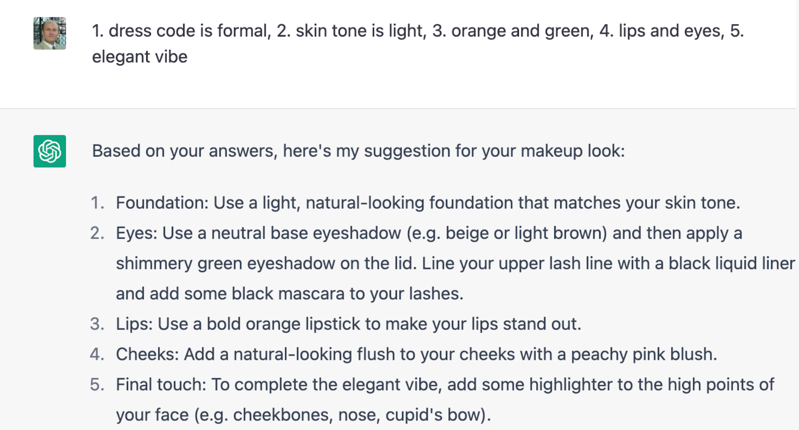Select the "elegant vibe" line in user message
This screenshot has width=799, height=430.
coord(140,57)
